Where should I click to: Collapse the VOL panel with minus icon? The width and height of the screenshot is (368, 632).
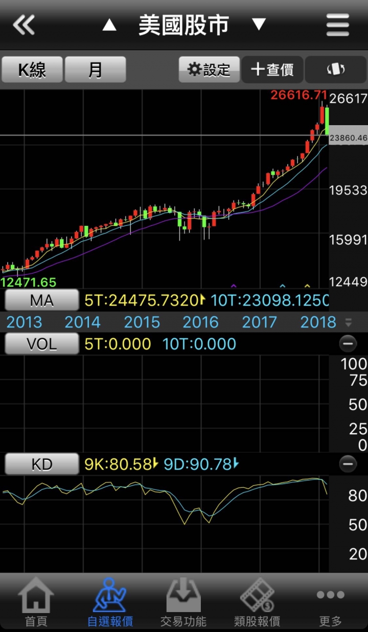click(x=348, y=344)
